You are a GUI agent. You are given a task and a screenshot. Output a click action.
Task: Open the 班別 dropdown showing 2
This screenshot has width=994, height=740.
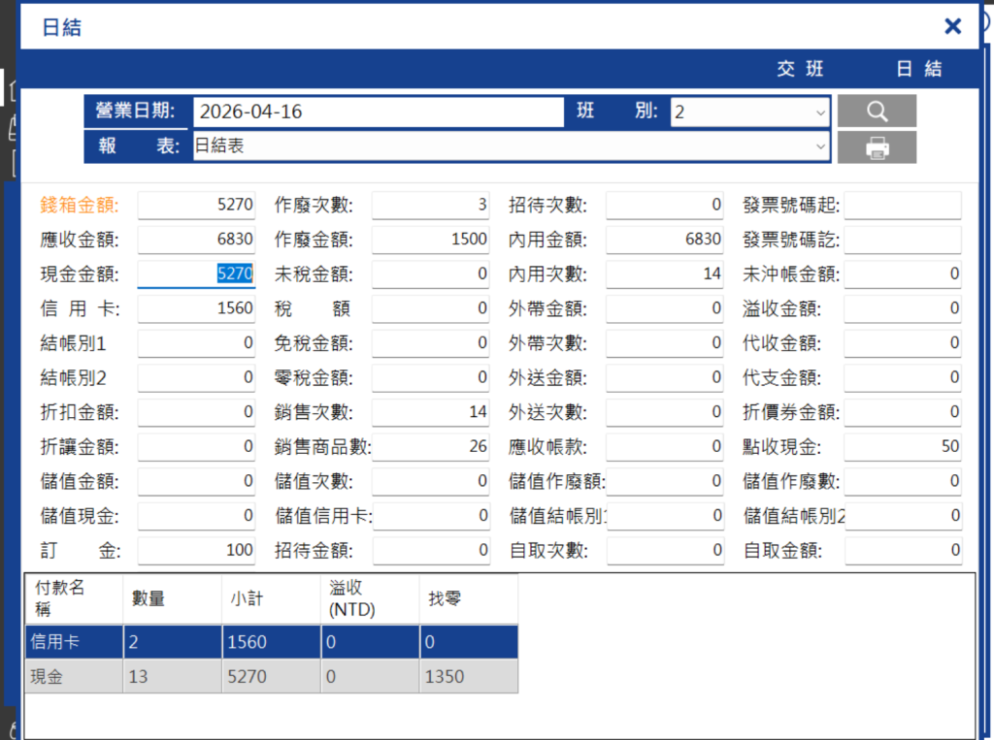pos(750,113)
